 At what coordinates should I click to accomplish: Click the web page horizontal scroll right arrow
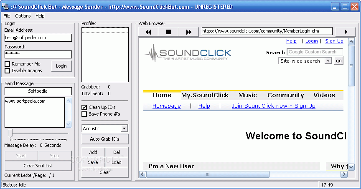point(344,174)
